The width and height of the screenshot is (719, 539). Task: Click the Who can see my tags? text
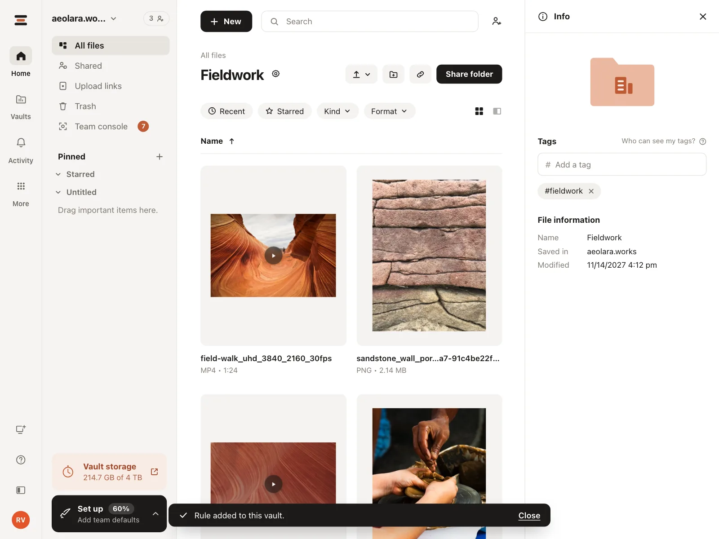pyautogui.click(x=658, y=141)
